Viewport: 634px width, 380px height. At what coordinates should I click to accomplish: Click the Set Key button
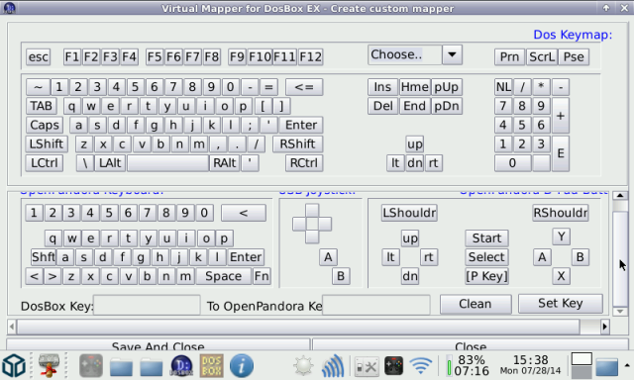click(x=561, y=303)
